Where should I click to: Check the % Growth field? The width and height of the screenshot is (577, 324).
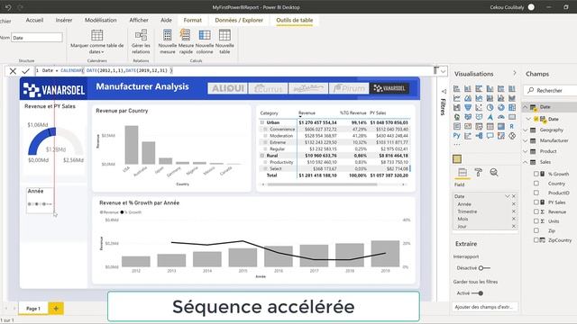click(536, 174)
